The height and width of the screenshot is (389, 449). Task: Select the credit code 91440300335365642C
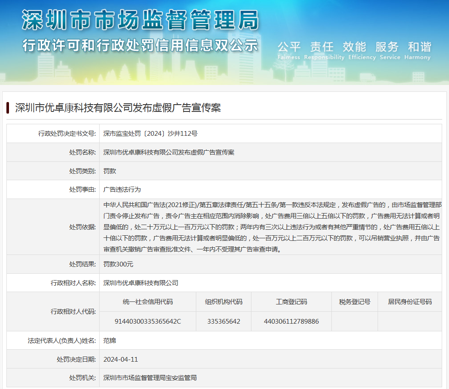click(x=148, y=321)
